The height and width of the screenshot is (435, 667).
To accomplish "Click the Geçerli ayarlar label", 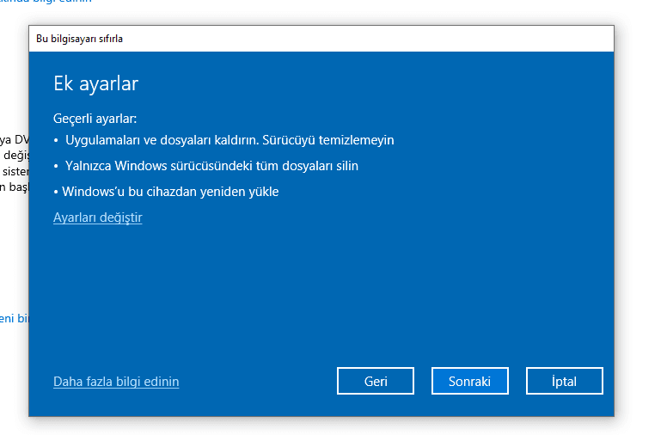I will point(95,118).
